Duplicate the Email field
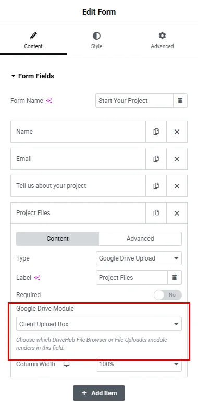 pyautogui.click(x=156, y=159)
